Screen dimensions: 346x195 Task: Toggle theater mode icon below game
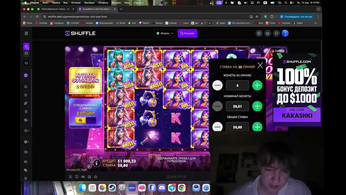pyautogui.click(x=77, y=177)
